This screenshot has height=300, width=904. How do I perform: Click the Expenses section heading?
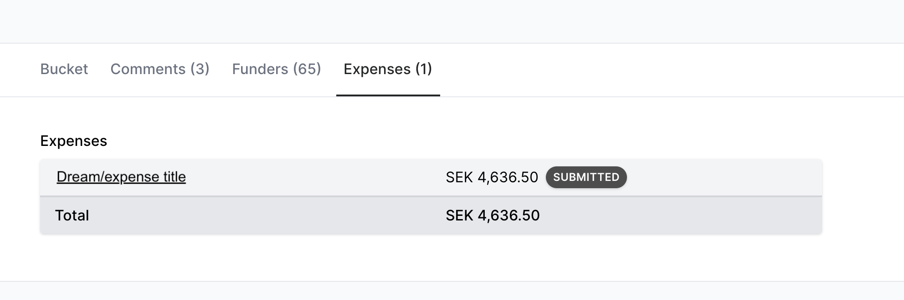[x=74, y=141]
